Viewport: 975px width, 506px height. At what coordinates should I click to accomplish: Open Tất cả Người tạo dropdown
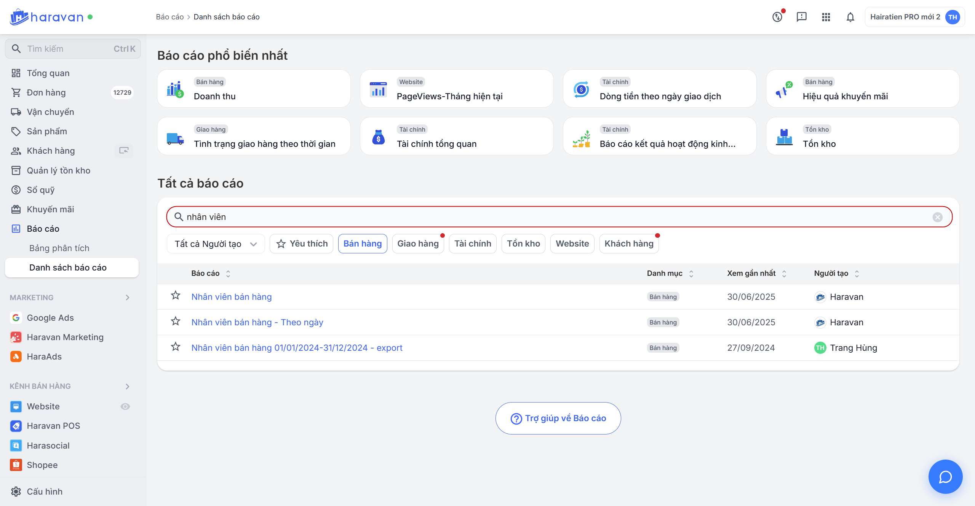click(216, 244)
